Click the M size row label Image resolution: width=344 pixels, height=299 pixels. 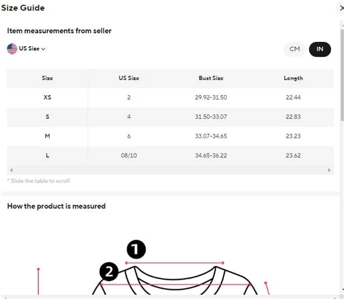pyautogui.click(x=47, y=136)
